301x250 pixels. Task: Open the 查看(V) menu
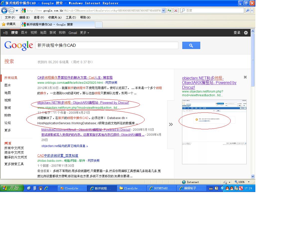pos(39,17)
